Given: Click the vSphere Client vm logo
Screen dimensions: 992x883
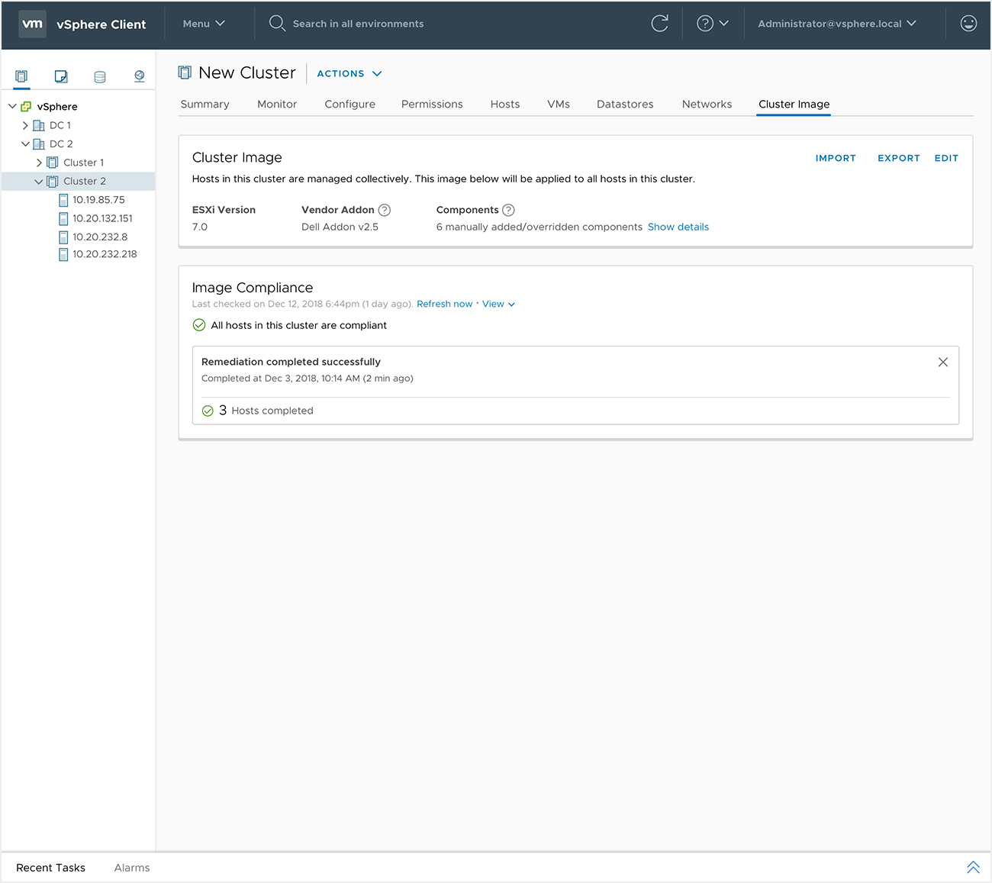Looking at the screenshot, I should (32, 24).
